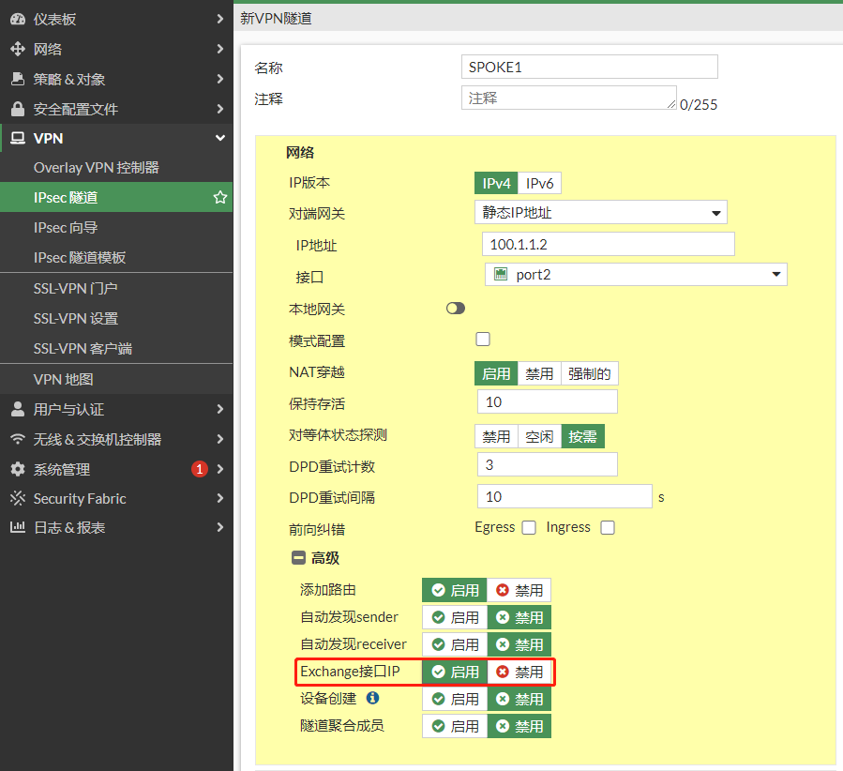The width and height of the screenshot is (843, 771).
Task: Open the IPsec 向导 menu item
Action: [x=66, y=228]
